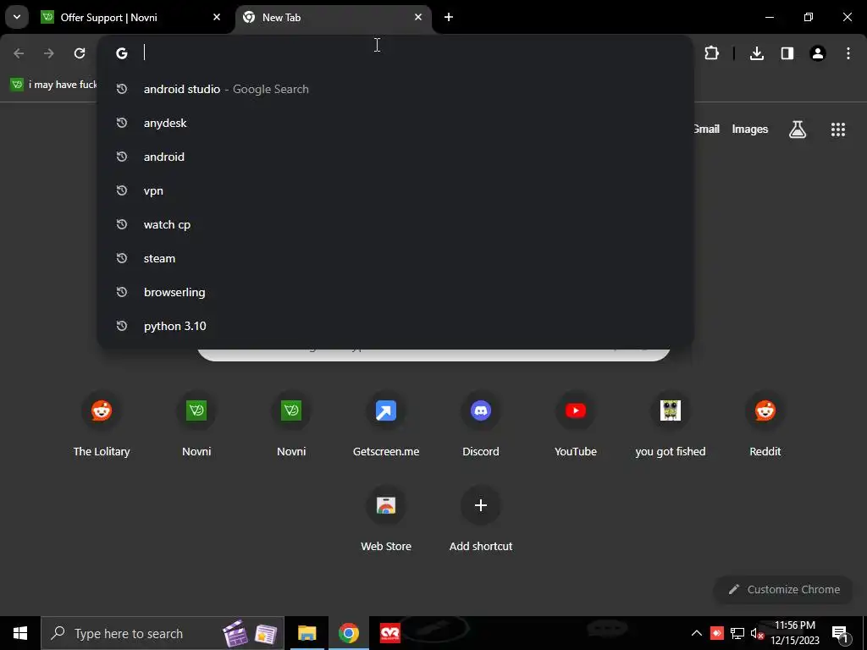
Task: Select 'android studio' search suggestion
Action: (x=395, y=89)
